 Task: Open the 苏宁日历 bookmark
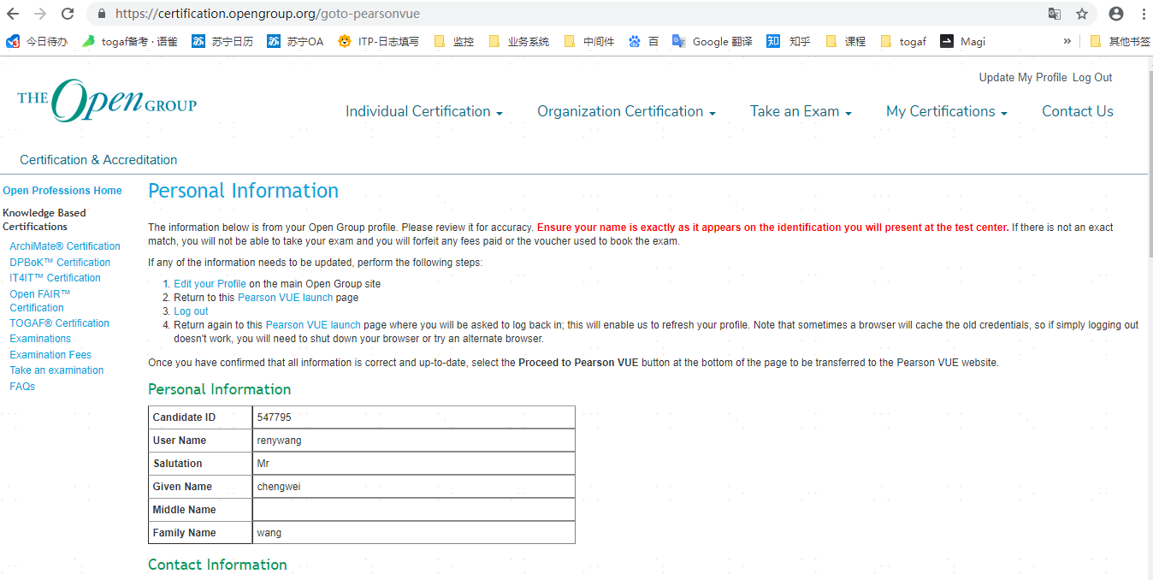pyautogui.click(x=222, y=41)
